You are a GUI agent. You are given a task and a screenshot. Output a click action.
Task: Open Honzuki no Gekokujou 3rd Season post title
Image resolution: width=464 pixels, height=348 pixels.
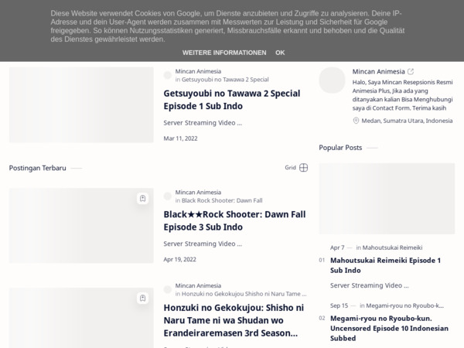[234, 320]
